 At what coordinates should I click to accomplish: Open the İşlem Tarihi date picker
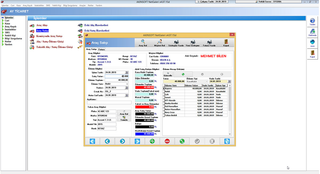click(x=126, y=72)
